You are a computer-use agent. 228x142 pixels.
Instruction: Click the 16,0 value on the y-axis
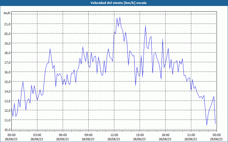(x=7, y=72)
